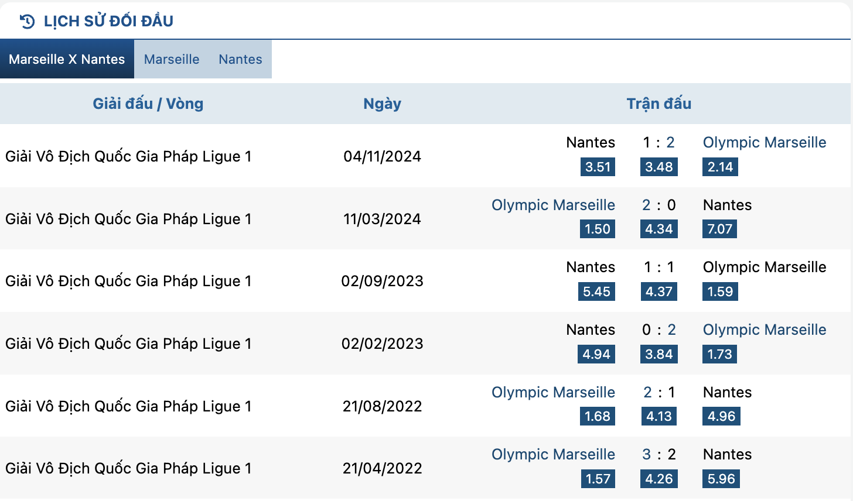Click Nantes team in 11/03/2024 match
The image size is (853, 501).
click(727, 205)
